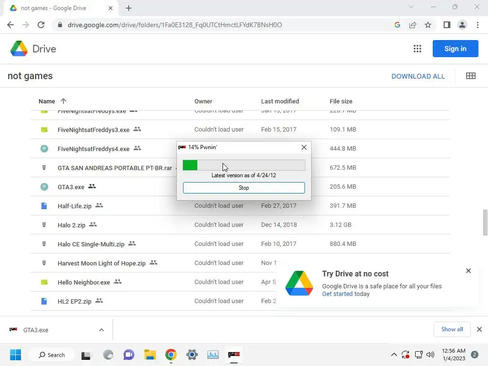This screenshot has height=366, width=488.
Task: Click the FiveNightsatFreddys3.exe file type icon
Action: 44,130
